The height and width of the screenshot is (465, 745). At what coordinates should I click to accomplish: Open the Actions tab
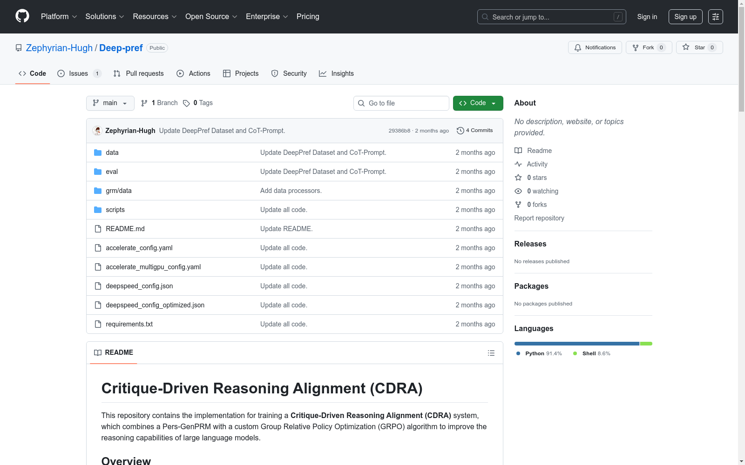point(194,73)
